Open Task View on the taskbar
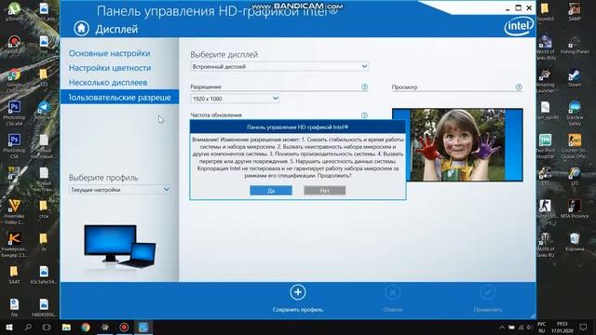Image resolution: width=596 pixels, height=335 pixels. (x=47, y=327)
